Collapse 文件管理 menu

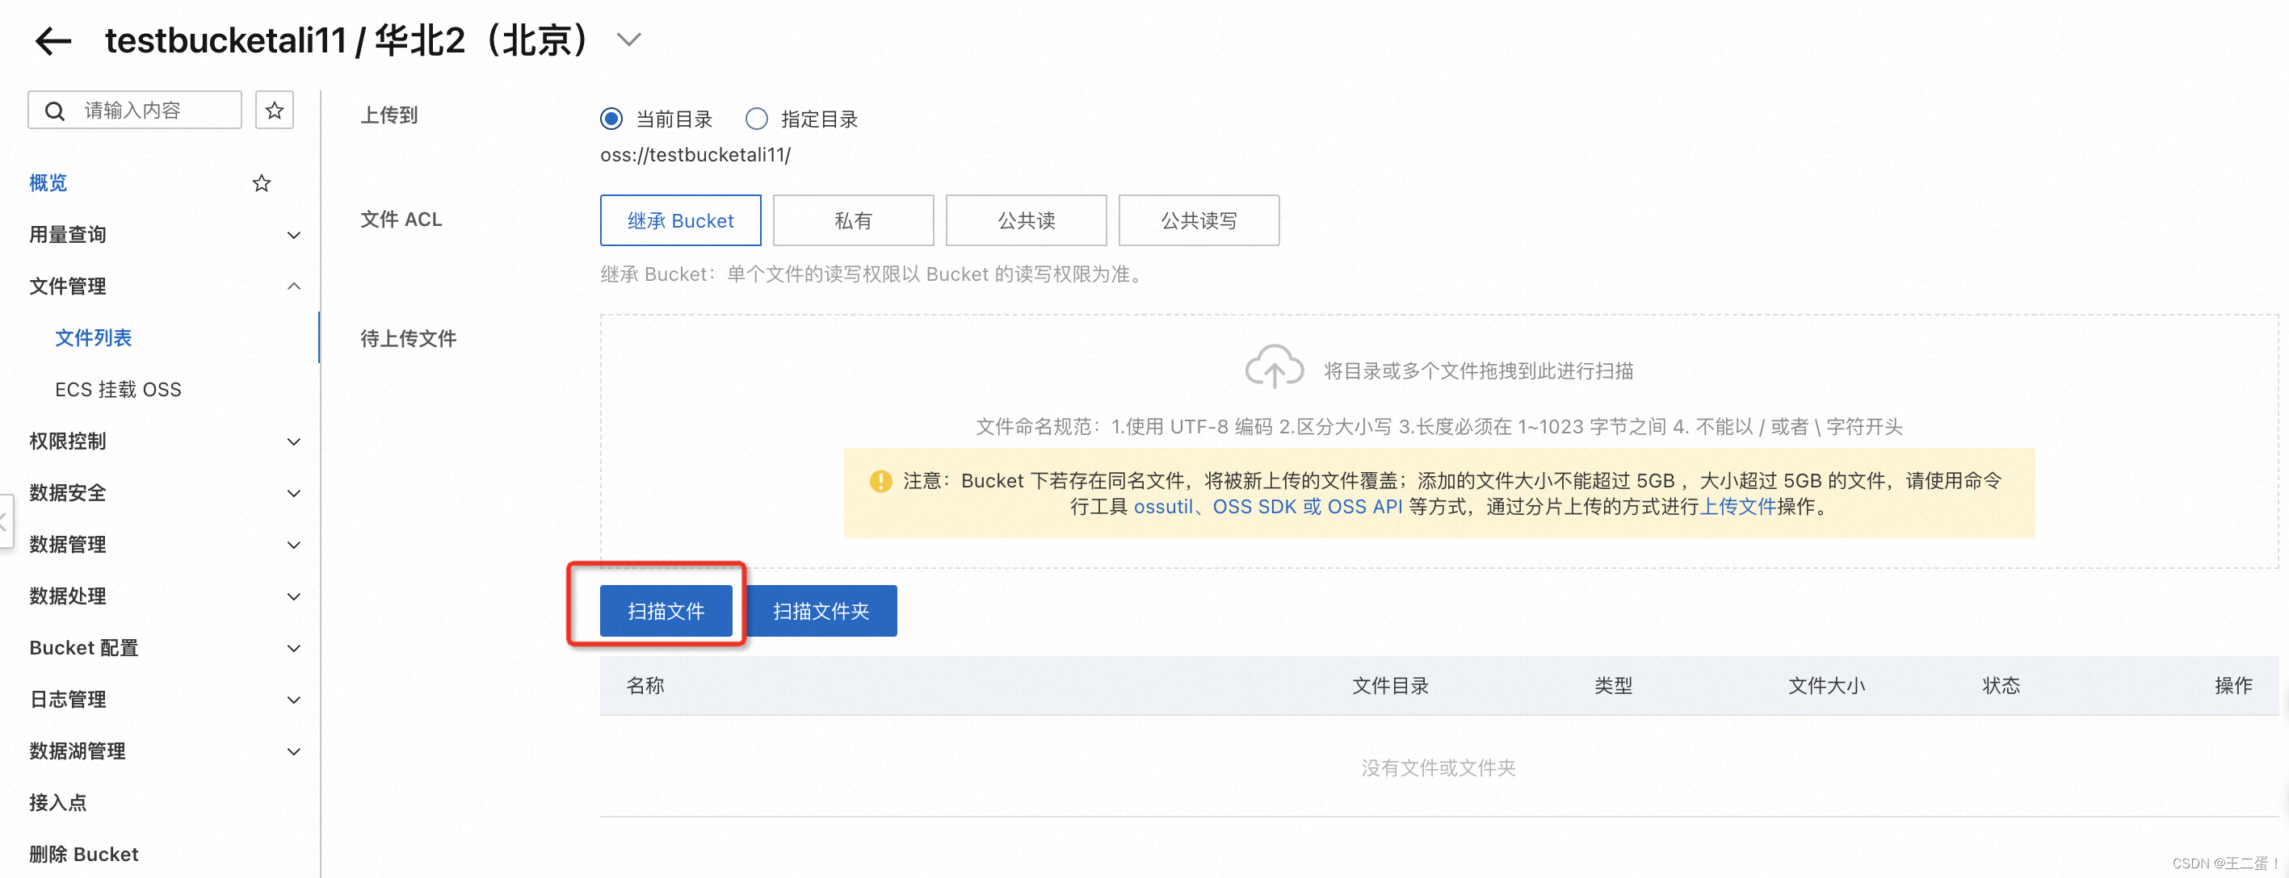click(x=165, y=286)
